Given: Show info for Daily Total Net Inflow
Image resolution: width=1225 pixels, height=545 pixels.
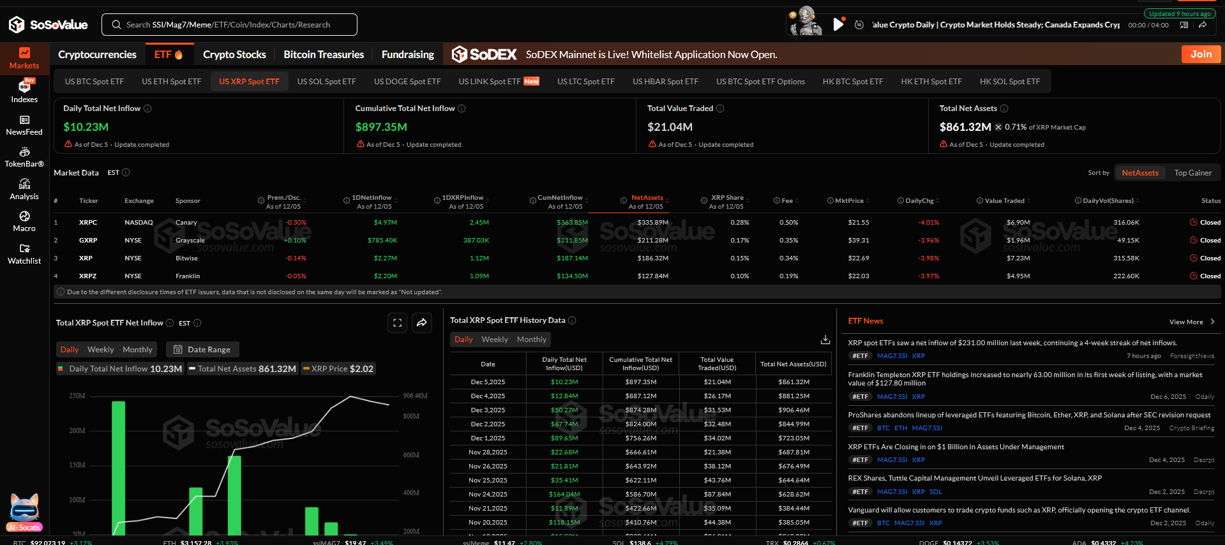Looking at the screenshot, I should coord(147,108).
